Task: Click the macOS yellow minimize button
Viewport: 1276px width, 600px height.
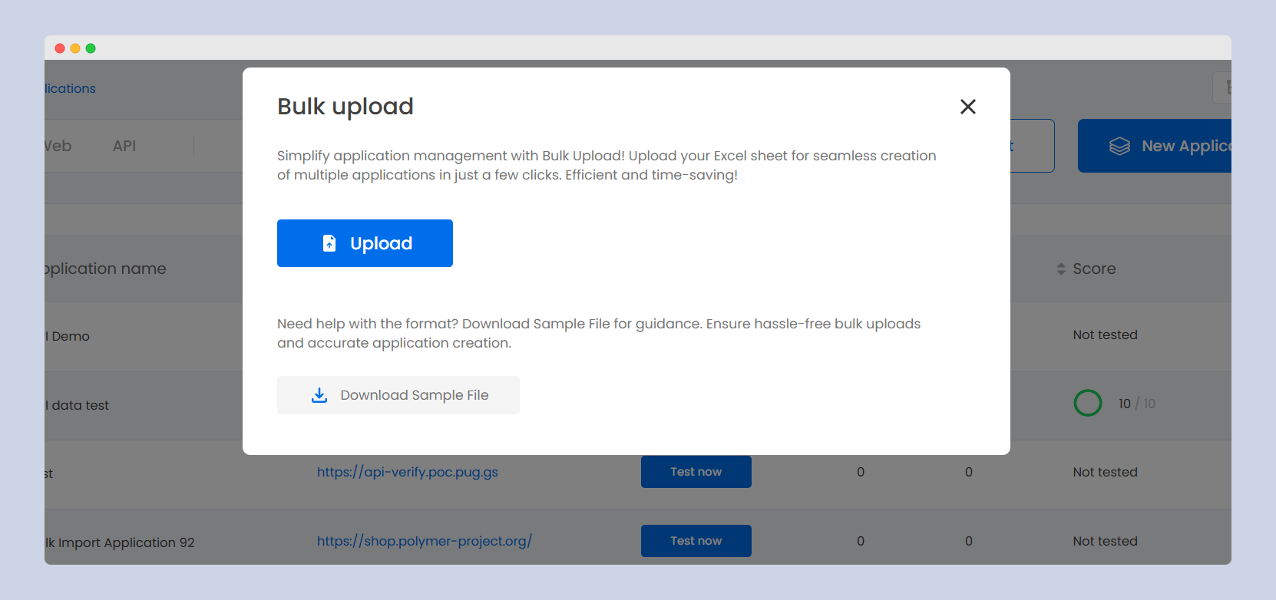Action: point(75,48)
